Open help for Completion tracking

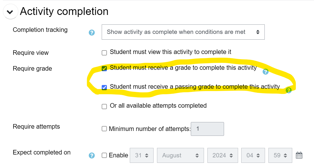coord(92,32)
